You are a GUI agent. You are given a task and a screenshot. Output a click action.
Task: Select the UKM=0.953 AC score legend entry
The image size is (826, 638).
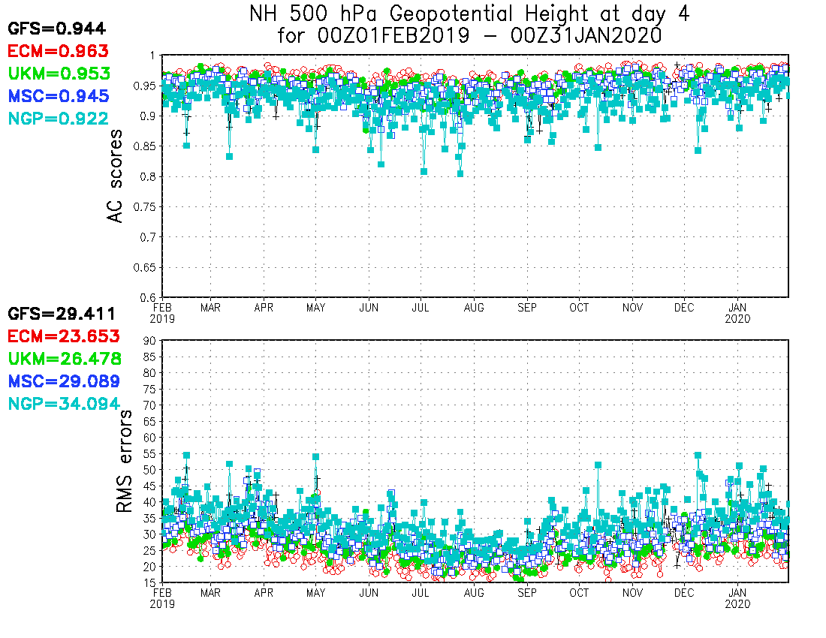59,73
